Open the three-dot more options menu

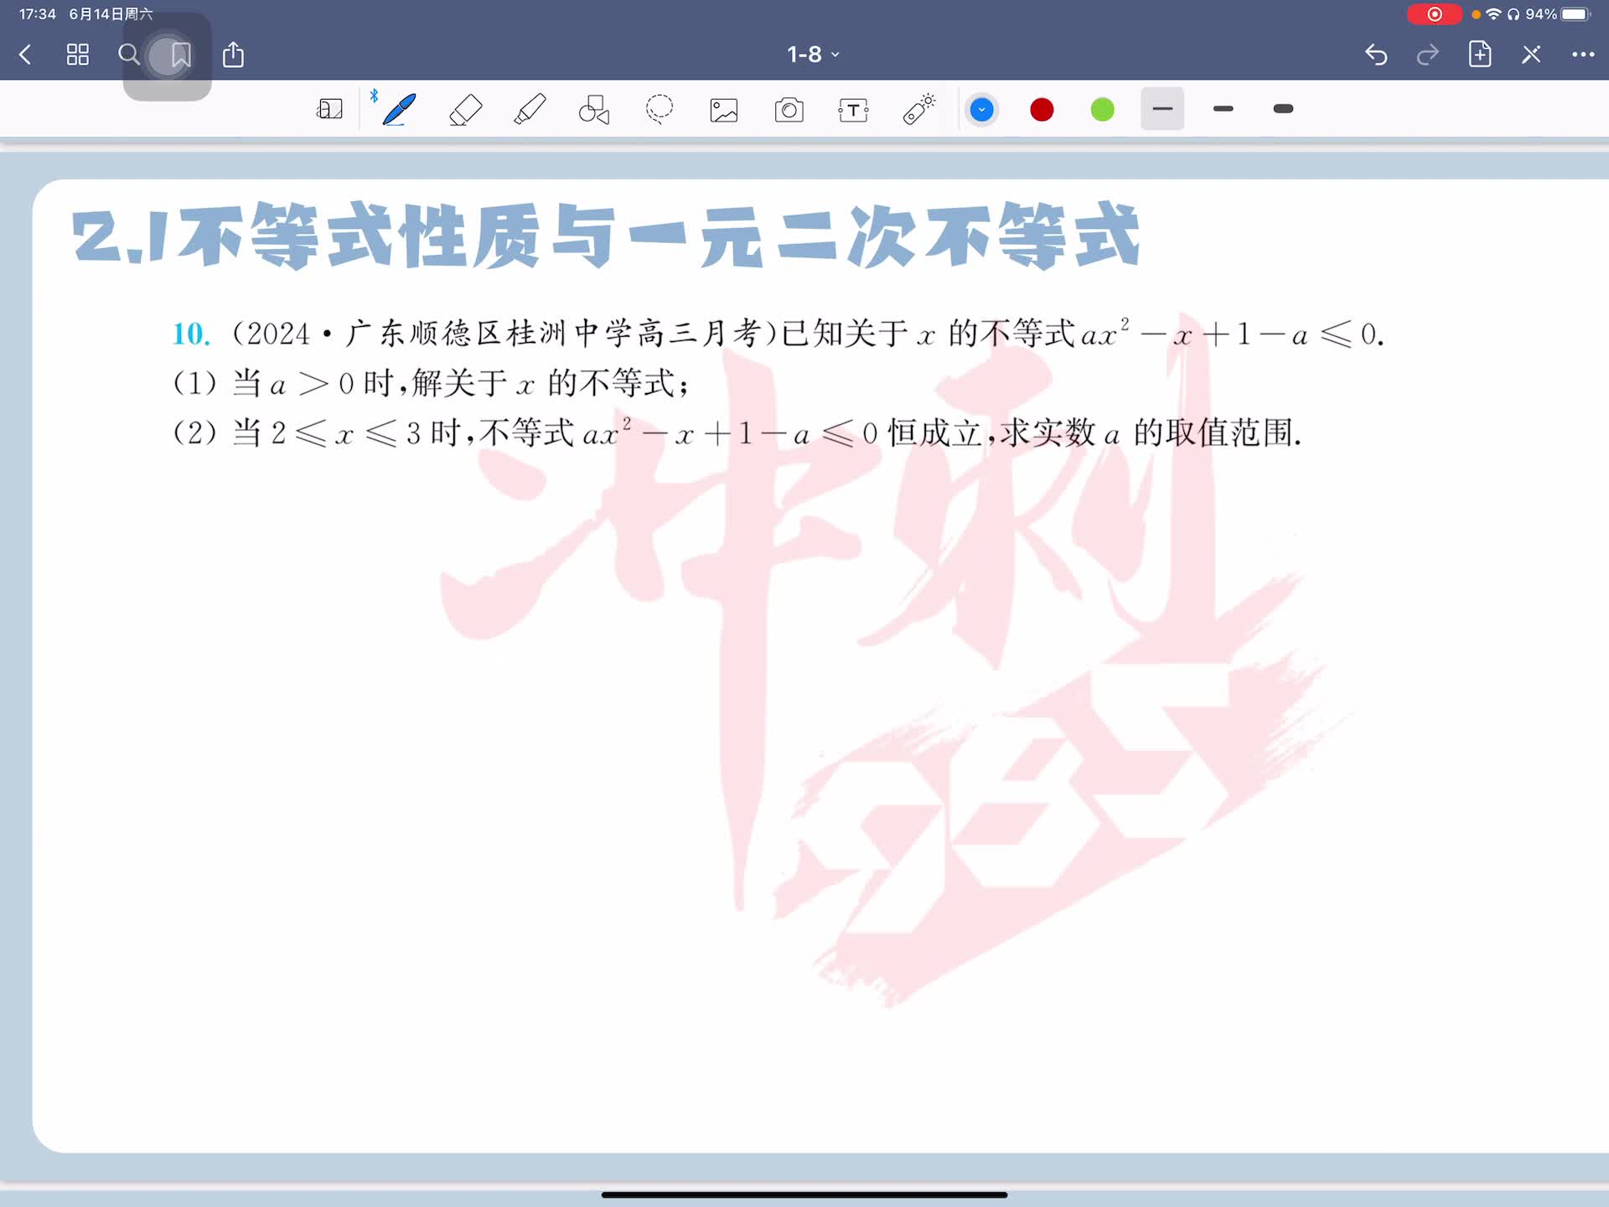click(1582, 54)
